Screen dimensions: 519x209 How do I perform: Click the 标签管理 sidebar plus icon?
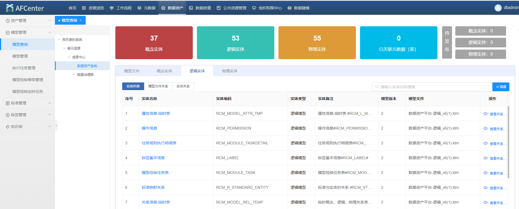[x=8, y=115]
